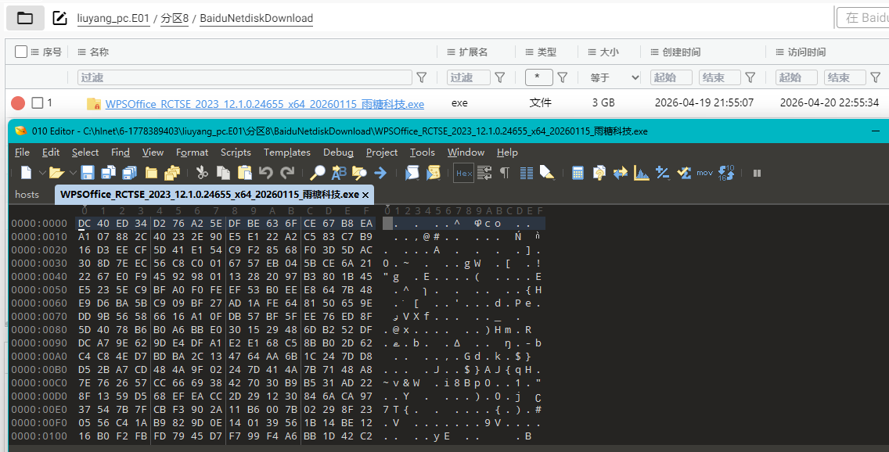Open the Replace (A to B) tool
Image resolution: width=889 pixels, height=452 pixels.
[x=339, y=173]
